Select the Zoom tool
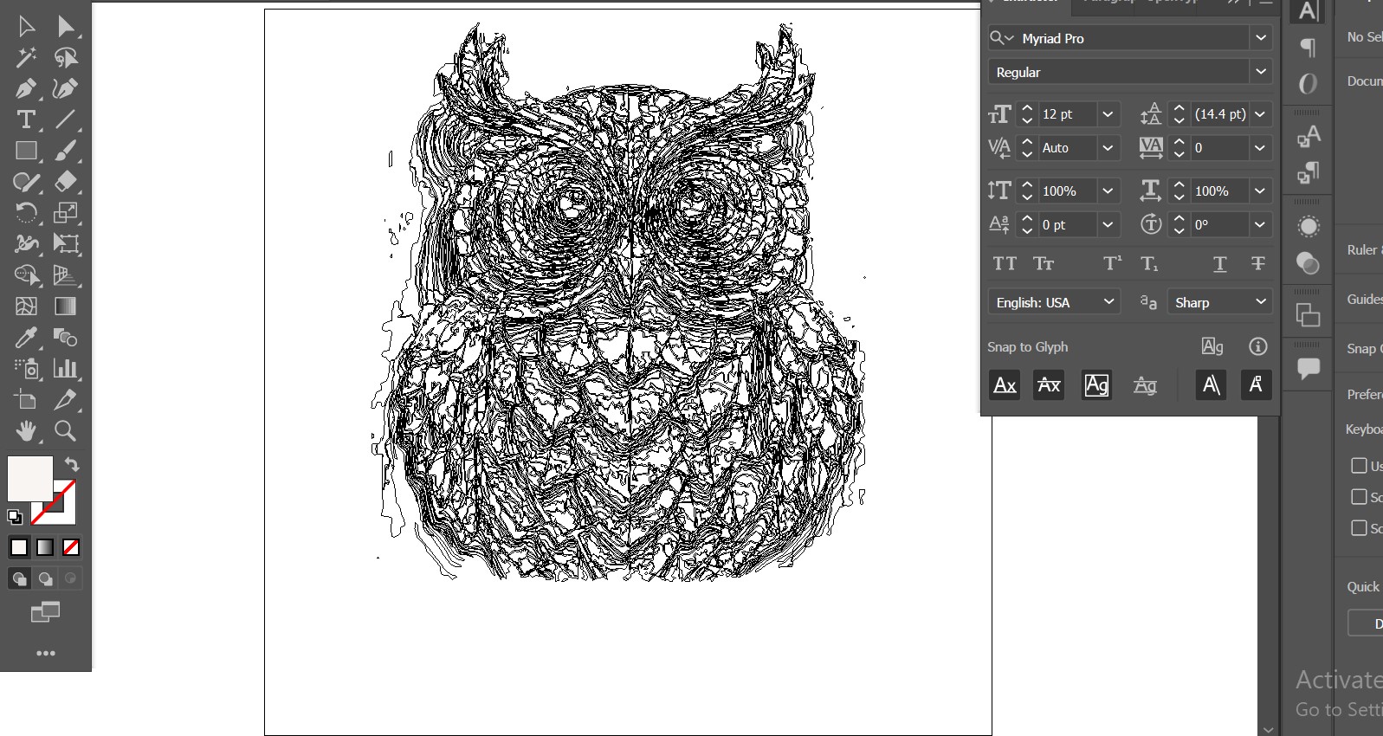 pyautogui.click(x=66, y=431)
